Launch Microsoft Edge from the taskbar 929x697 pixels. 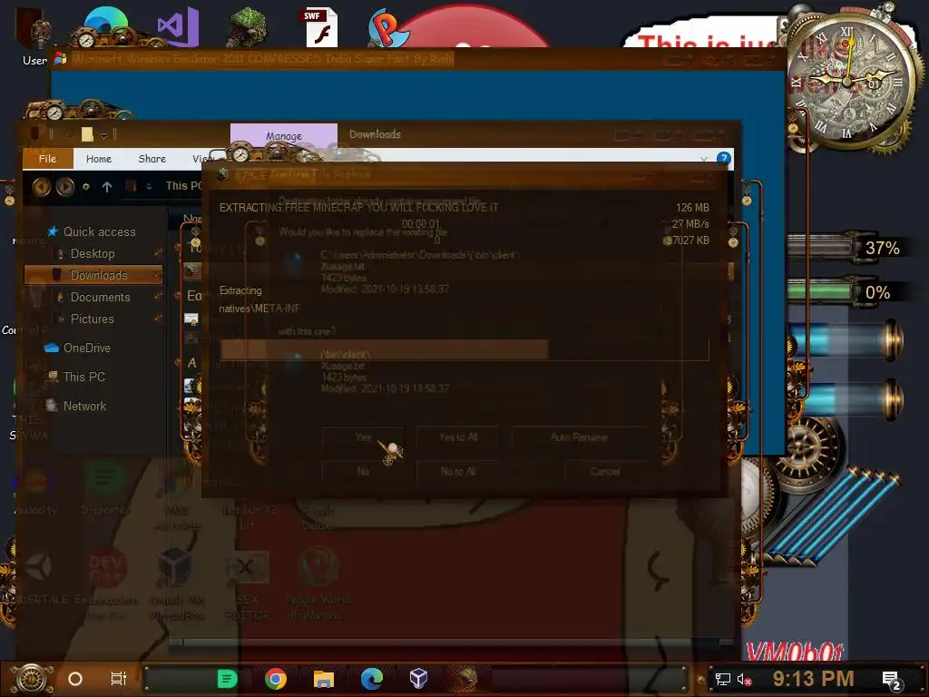coord(371,679)
